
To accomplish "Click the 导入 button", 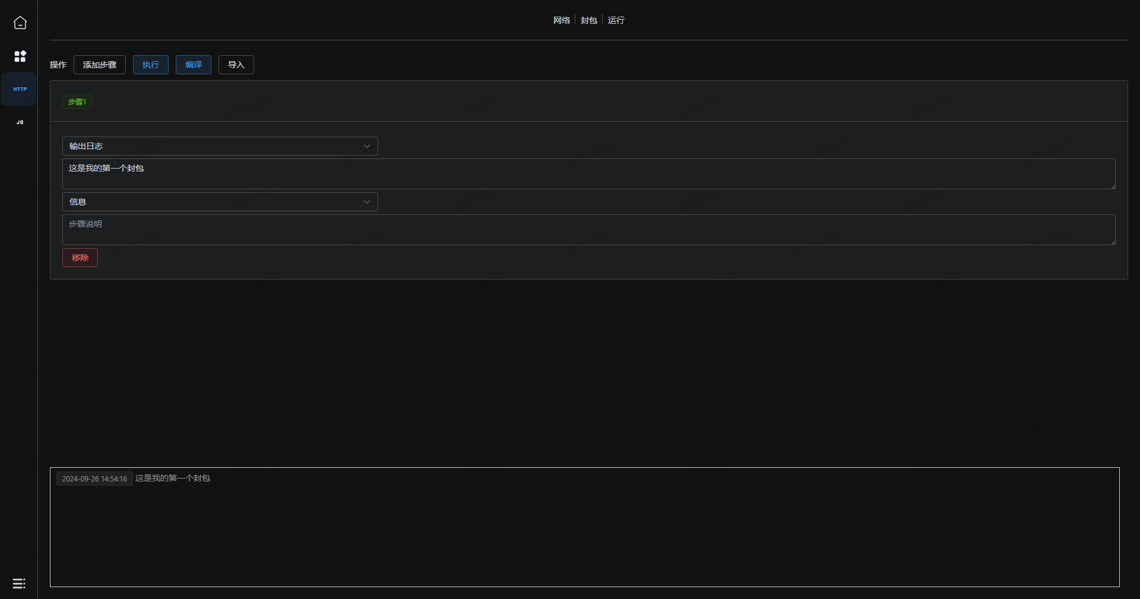I will [236, 65].
